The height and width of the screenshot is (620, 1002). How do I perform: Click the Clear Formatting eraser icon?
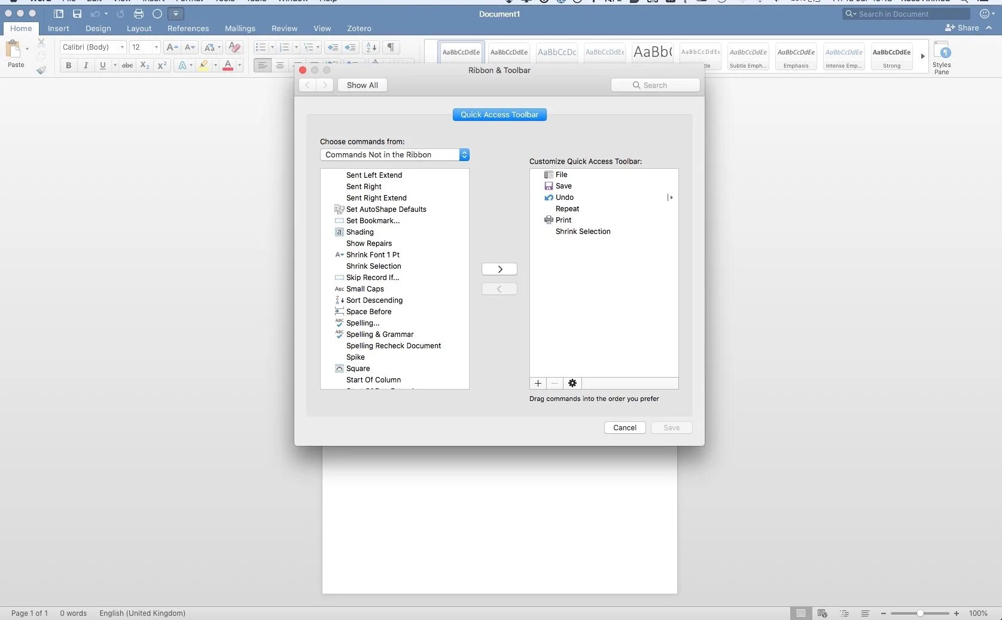click(235, 47)
